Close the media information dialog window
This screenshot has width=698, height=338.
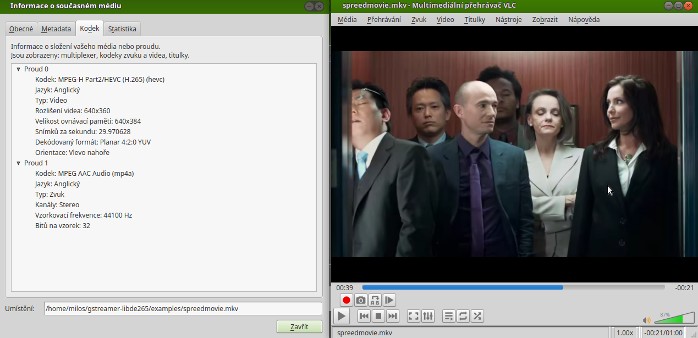[x=320, y=6]
